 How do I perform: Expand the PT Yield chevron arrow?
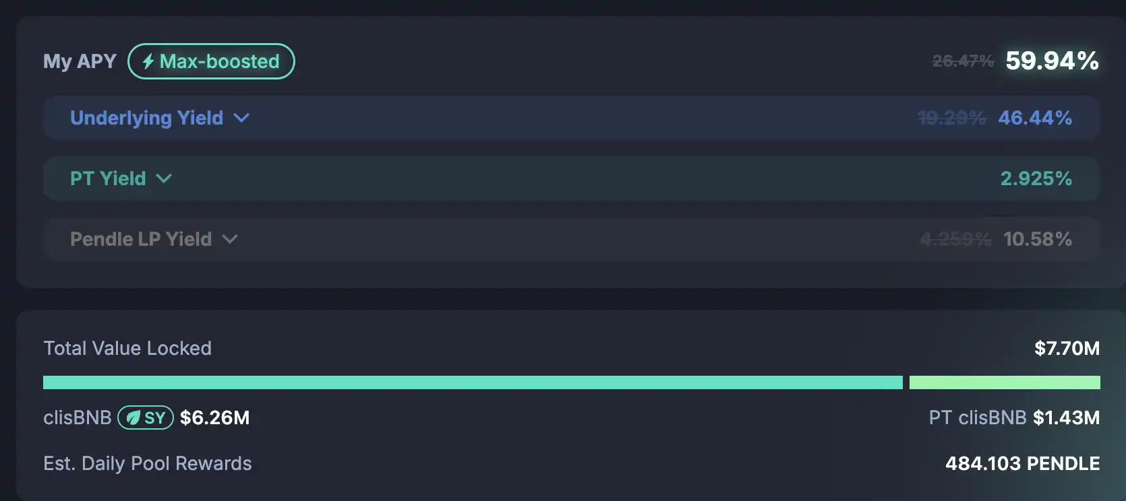164,178
